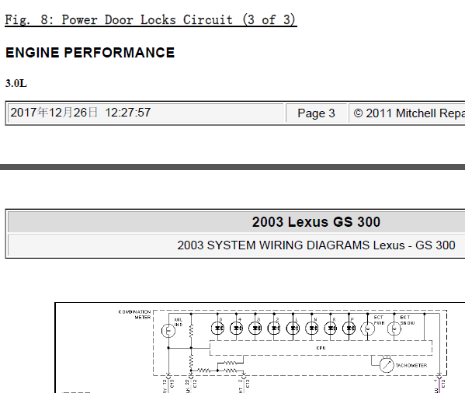Click the 'Page 3' footer cell
This screenshot has width=465, height=393.
[x=316, y=113]
